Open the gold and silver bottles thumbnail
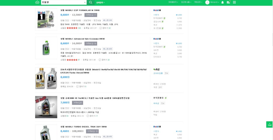Viewport: 273px width, 140px height. [x=46, y=78]
